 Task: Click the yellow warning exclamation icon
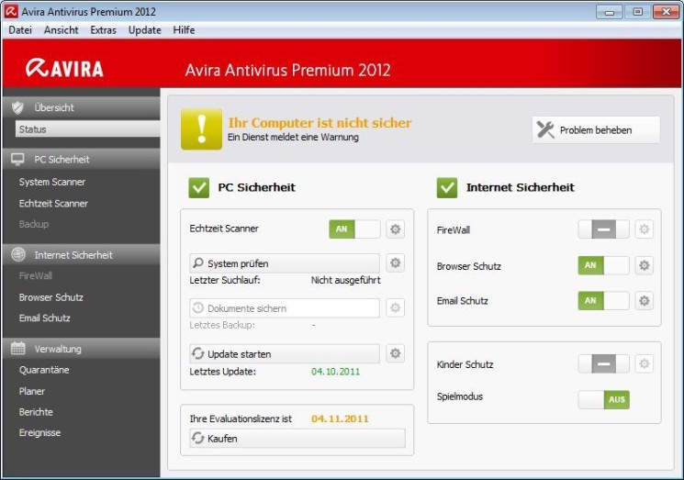202,129
